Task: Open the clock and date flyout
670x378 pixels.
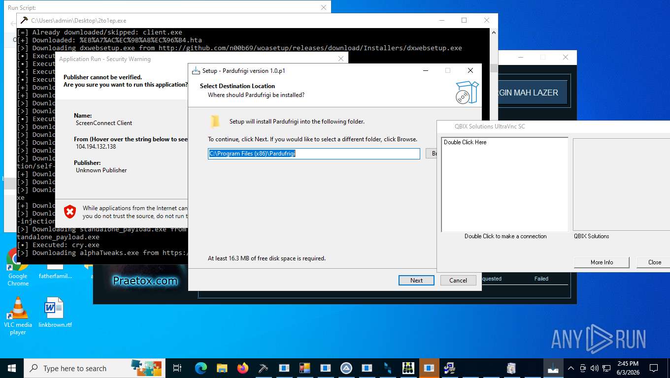Action: coord(628,368)
